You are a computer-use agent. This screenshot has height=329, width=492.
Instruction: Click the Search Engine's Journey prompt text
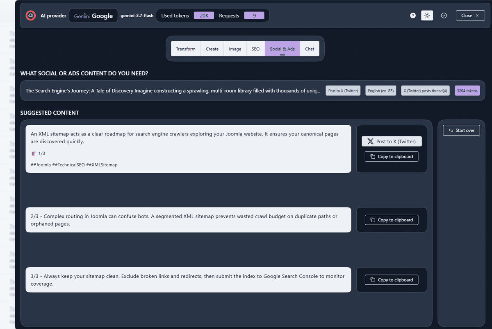tap(173, 91)
